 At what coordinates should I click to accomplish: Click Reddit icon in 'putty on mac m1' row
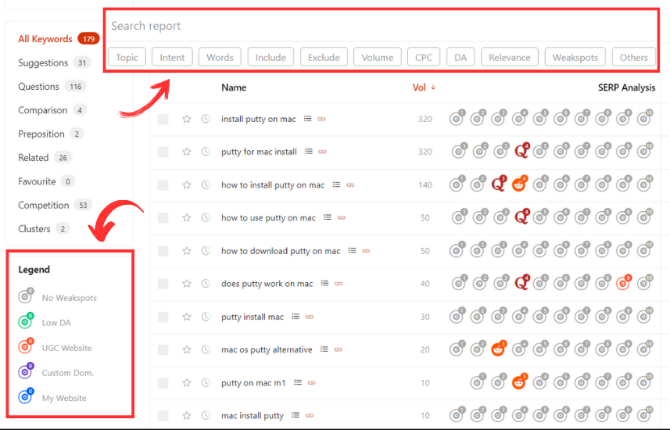[519, 382]
